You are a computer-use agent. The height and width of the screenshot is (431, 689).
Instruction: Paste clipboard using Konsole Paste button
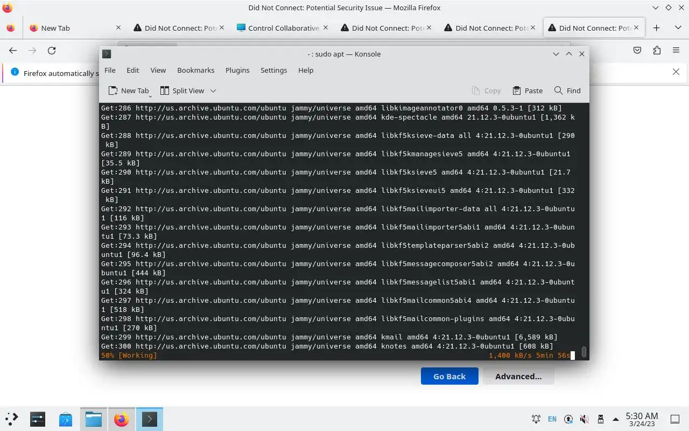coord(528,91)
